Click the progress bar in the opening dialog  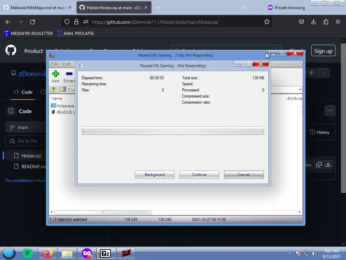[x=173, y=130]
